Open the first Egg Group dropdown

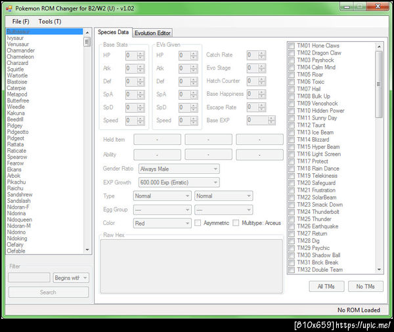coord(162,210)
